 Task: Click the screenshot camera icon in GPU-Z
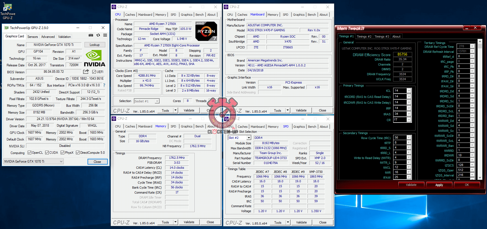tap(91, 35)
